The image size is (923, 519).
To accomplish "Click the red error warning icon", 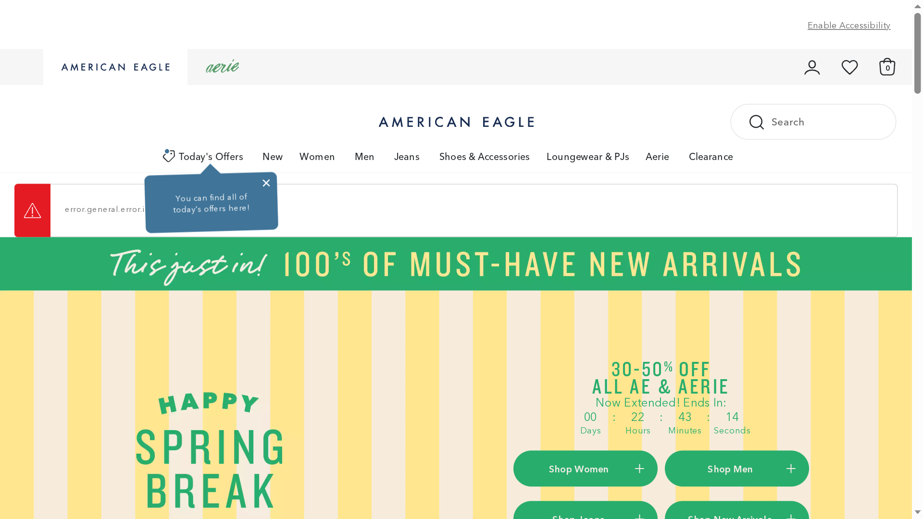I will coord(32,210).
